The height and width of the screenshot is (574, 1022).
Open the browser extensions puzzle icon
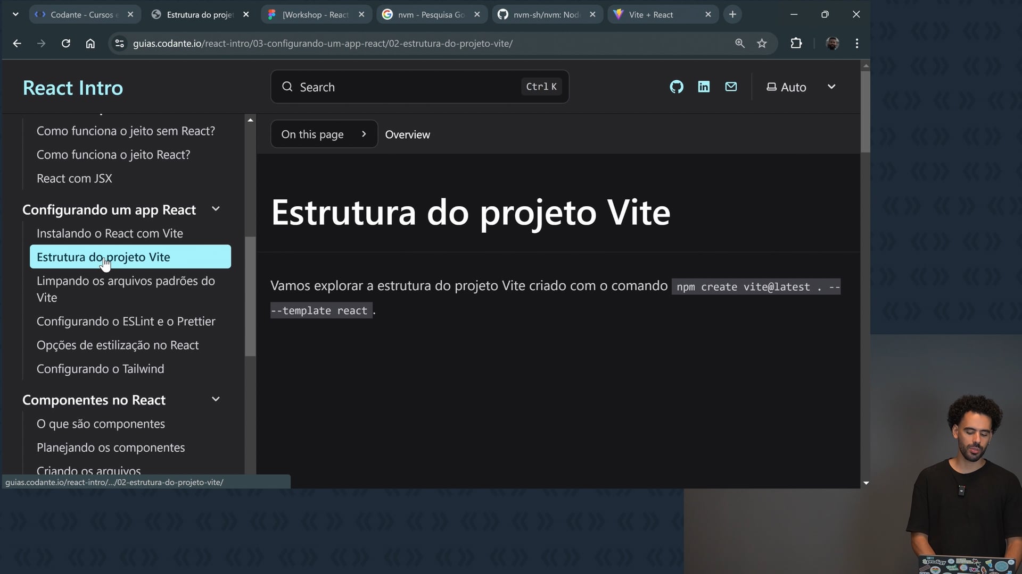coord(796,44)
